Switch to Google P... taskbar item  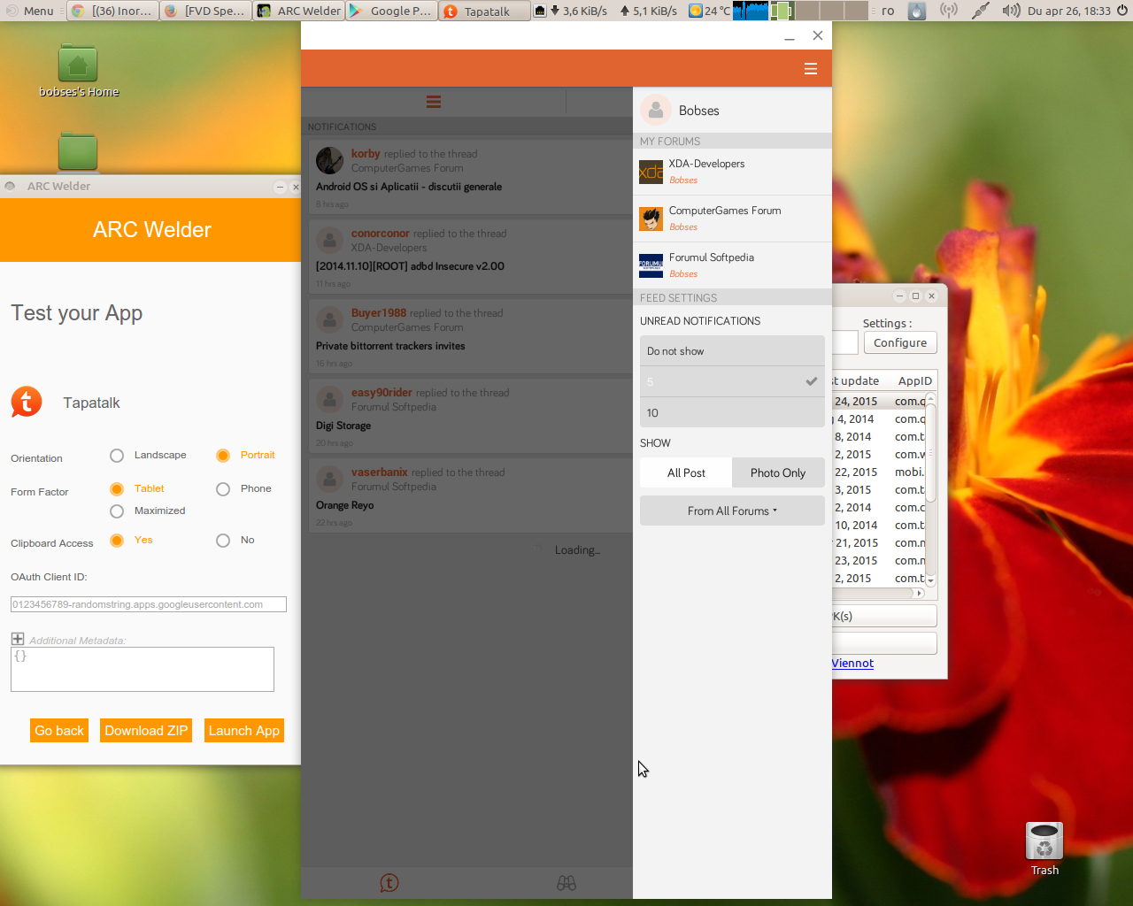pos(391,11)
